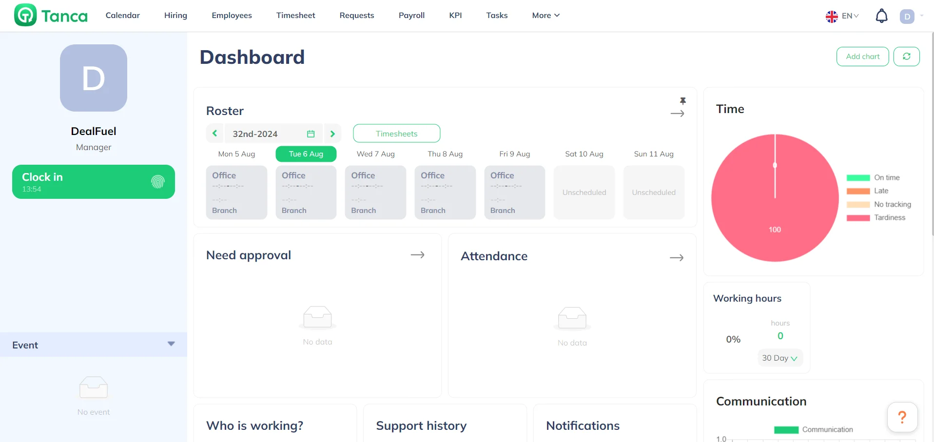Open the calendar picker in week field
The width and height of the screenshot is (934, 442).
pyautogui.click(x=311, y=134)
